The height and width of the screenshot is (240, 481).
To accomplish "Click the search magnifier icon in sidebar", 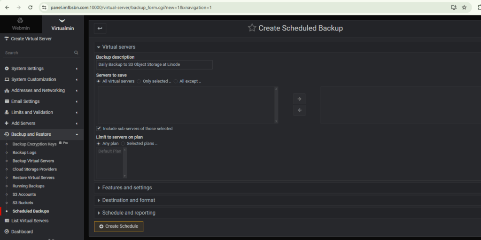I will [x=76, y=53].
